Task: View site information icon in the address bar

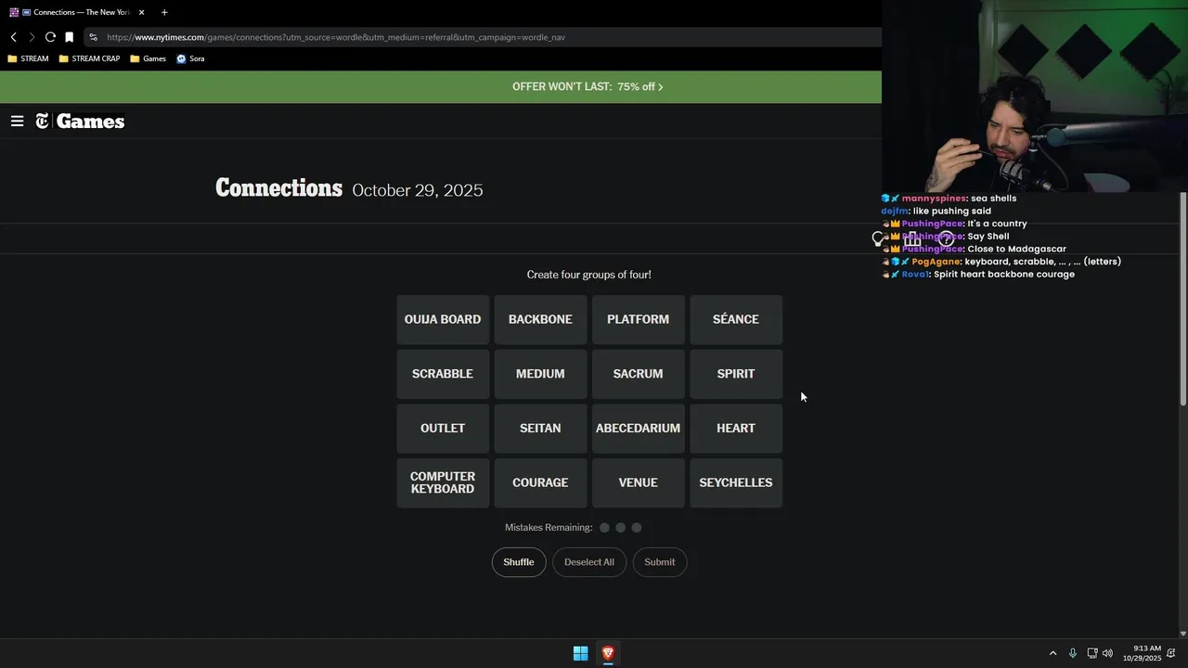Action: [93, 37]
